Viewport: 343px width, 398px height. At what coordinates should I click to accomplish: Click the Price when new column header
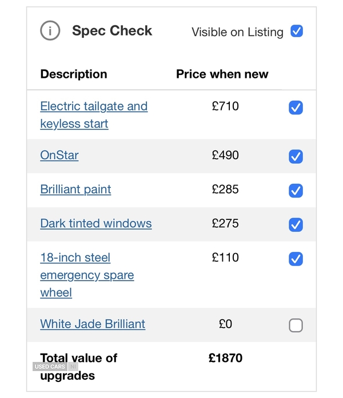tap(222, 74)
